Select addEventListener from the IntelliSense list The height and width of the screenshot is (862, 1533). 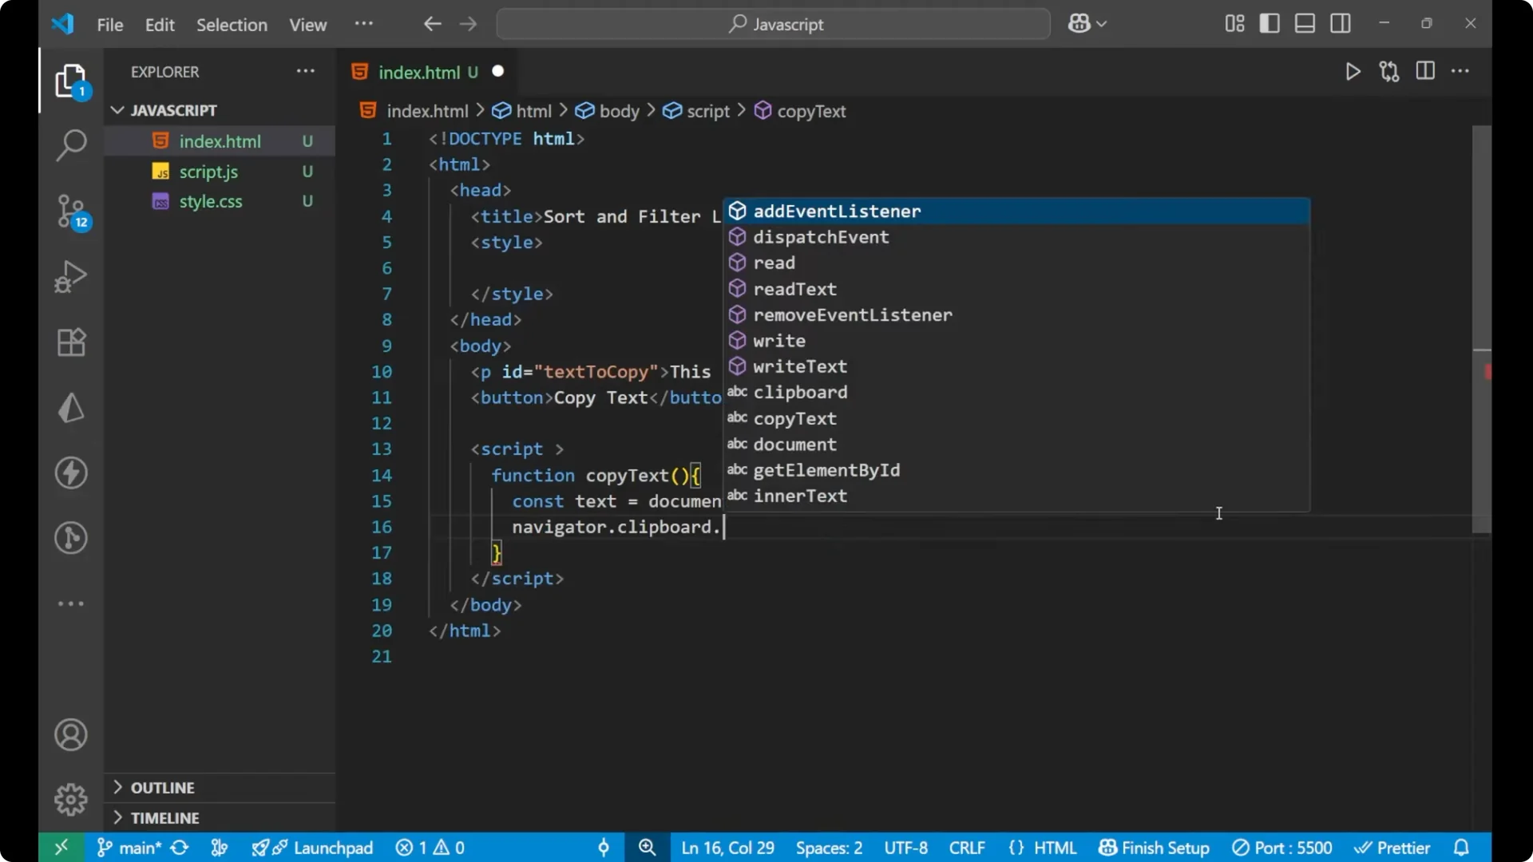coord(838,211)
